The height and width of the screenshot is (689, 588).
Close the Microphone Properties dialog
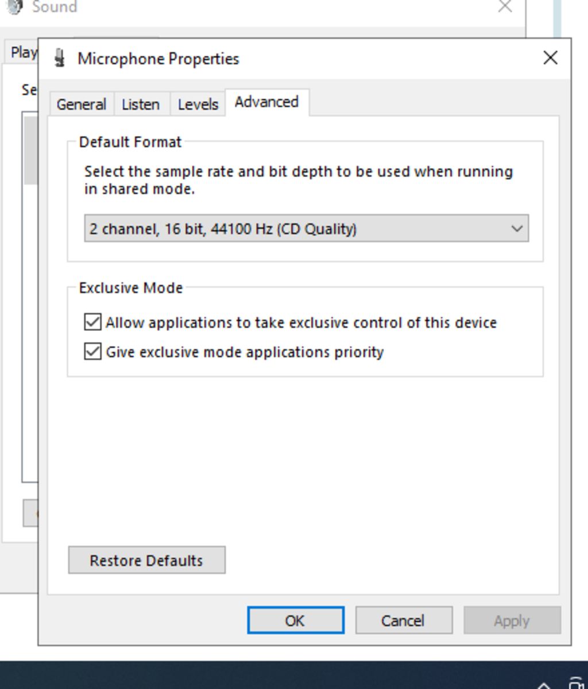tap(550, 58)
